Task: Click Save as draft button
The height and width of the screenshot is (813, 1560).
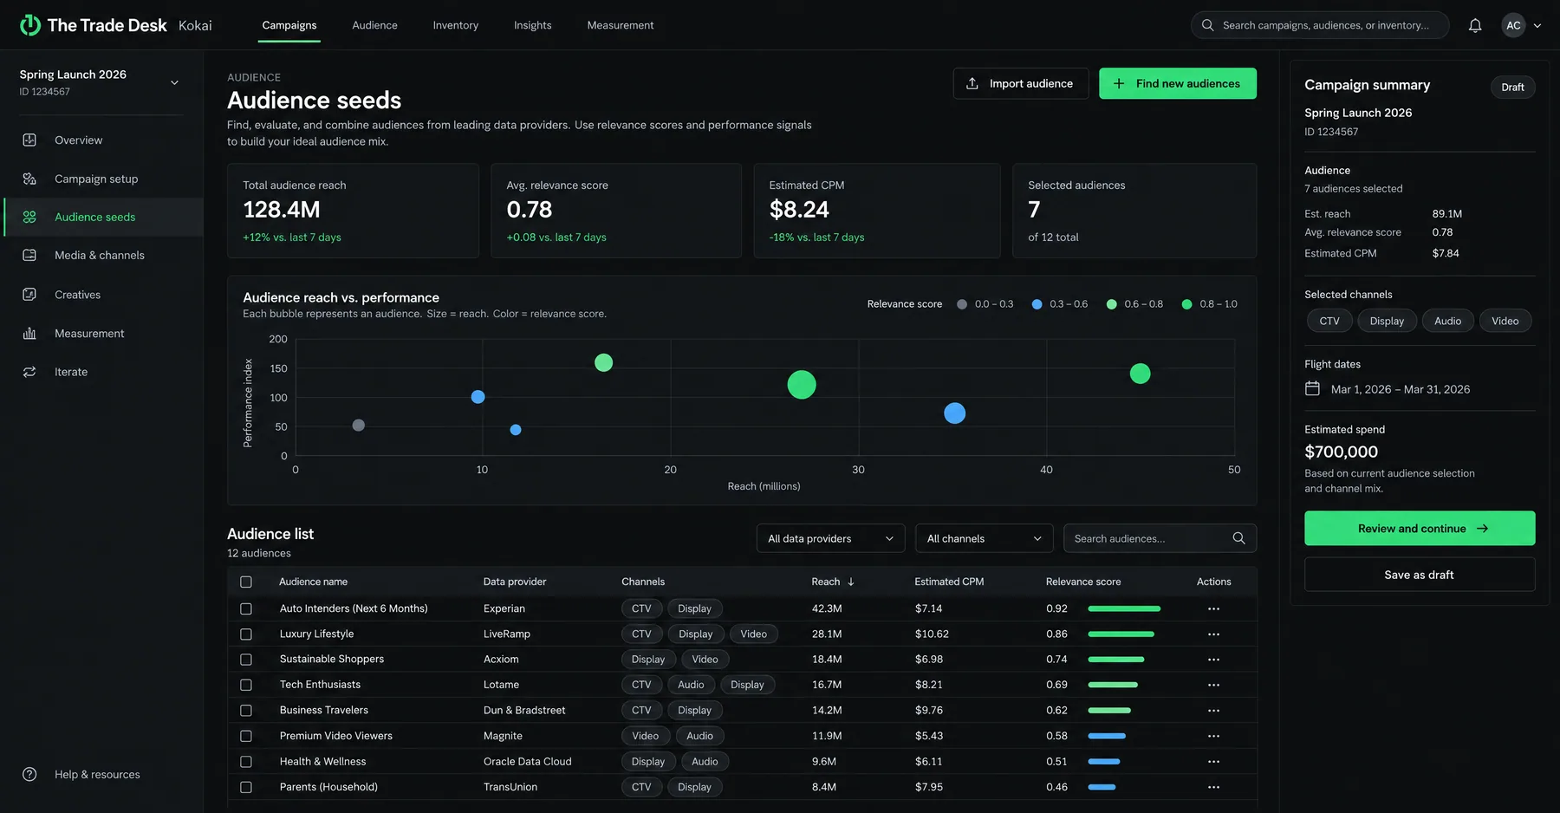Action: coord(1420,575)
